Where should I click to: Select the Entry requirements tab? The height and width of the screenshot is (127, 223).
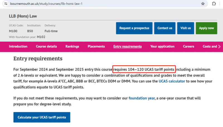pyautogui.click(x=128, y=47)
